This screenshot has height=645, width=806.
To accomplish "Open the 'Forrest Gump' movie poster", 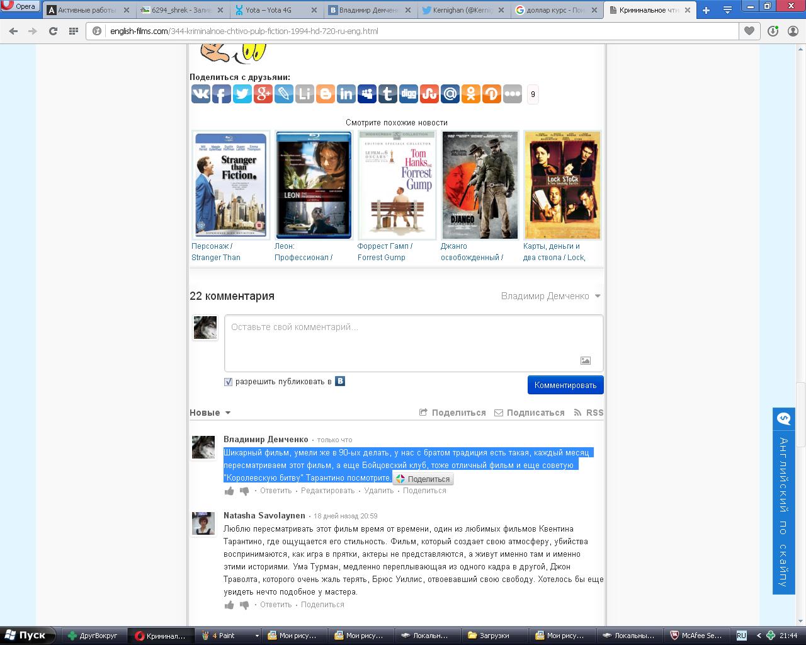I will pos(397,185).
